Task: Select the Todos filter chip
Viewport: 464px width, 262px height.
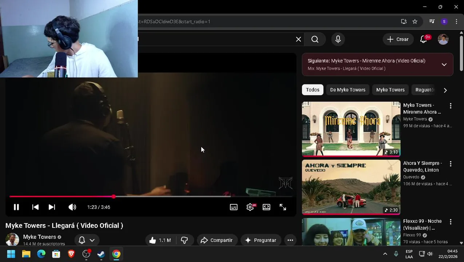Action: pyautogui.click(x=313, y=90)
